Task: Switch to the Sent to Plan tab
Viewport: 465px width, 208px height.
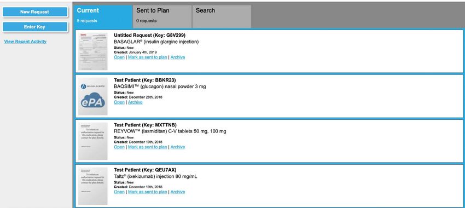Action: coord(162,16)
